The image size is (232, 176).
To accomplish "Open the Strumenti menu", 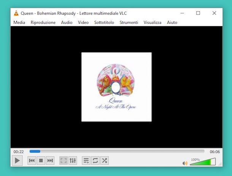I will (129, 22).
